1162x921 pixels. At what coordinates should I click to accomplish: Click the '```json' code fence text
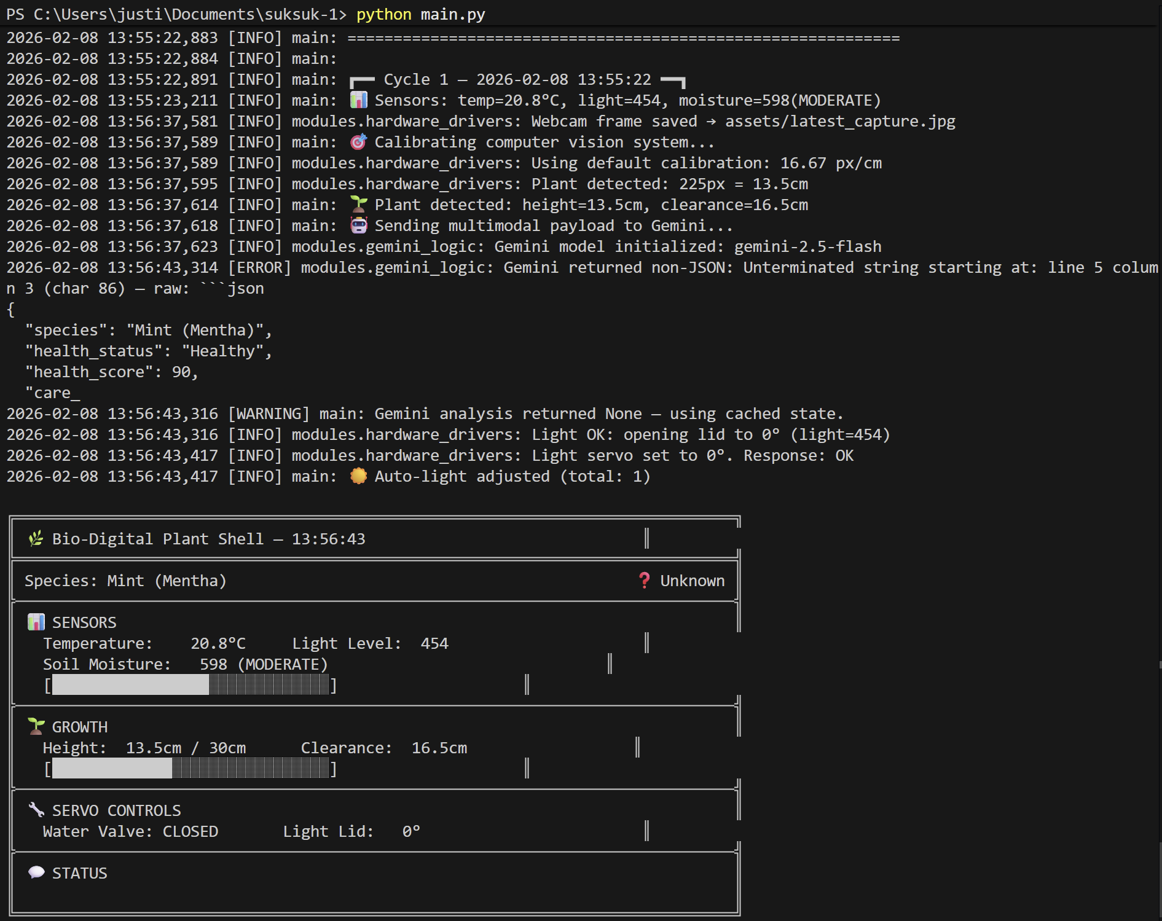click(x=232, y=288)
